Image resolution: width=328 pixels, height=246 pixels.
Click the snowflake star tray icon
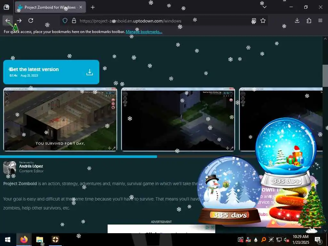point(271,240)
